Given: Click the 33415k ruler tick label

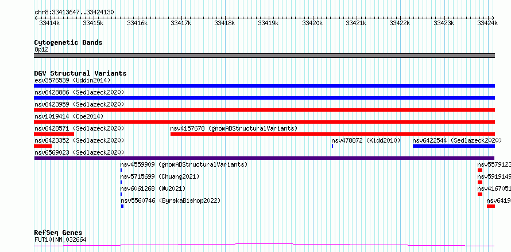Looking at the screenshot, I should 93,23.
